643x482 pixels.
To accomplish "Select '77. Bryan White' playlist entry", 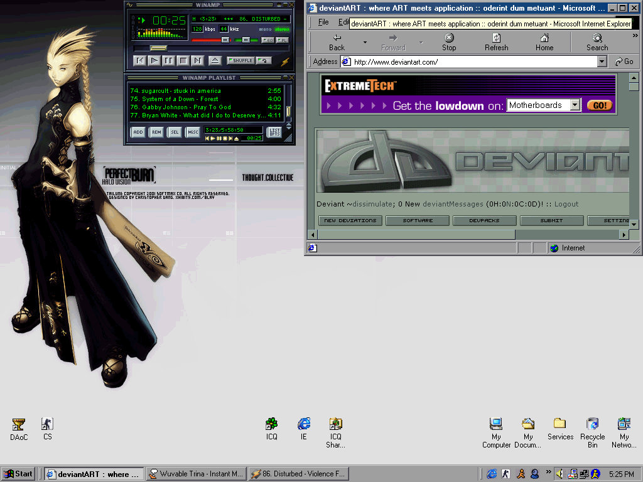I will (205, 115).
